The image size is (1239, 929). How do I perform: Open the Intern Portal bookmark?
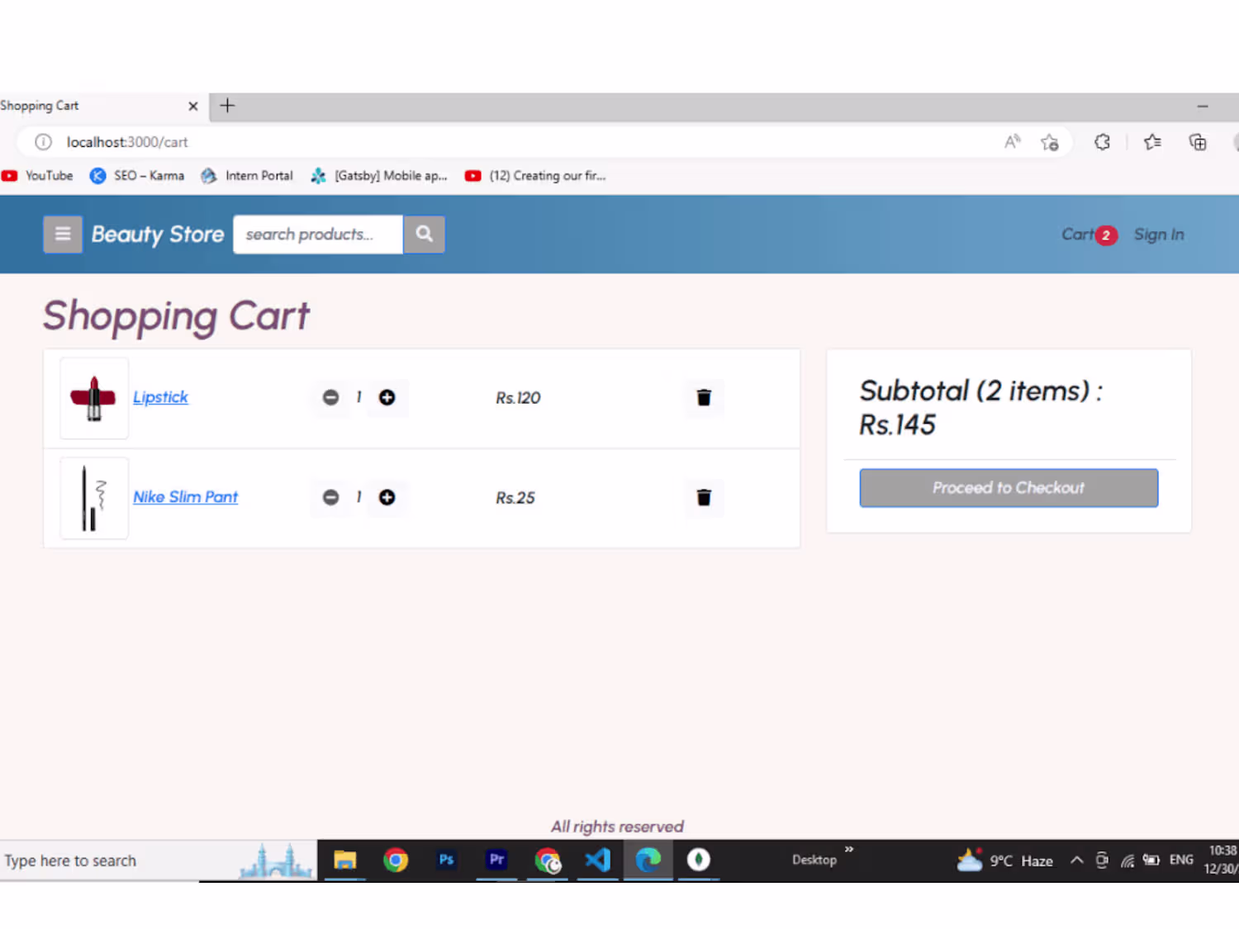point(247,176)
